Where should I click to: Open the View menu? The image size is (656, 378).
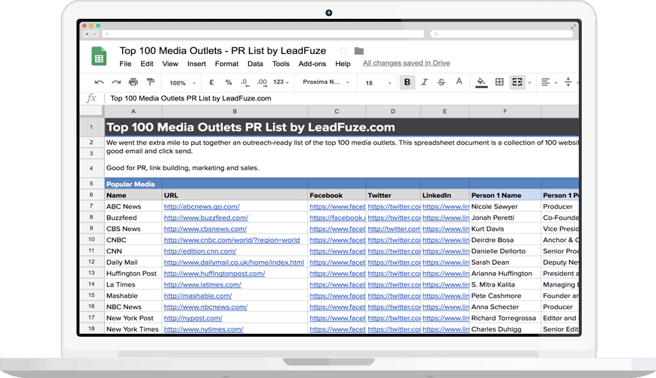[170, 64]
